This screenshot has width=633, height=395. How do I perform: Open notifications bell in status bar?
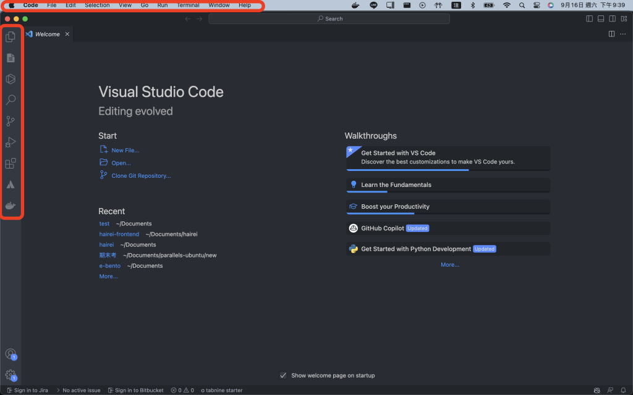623,390
